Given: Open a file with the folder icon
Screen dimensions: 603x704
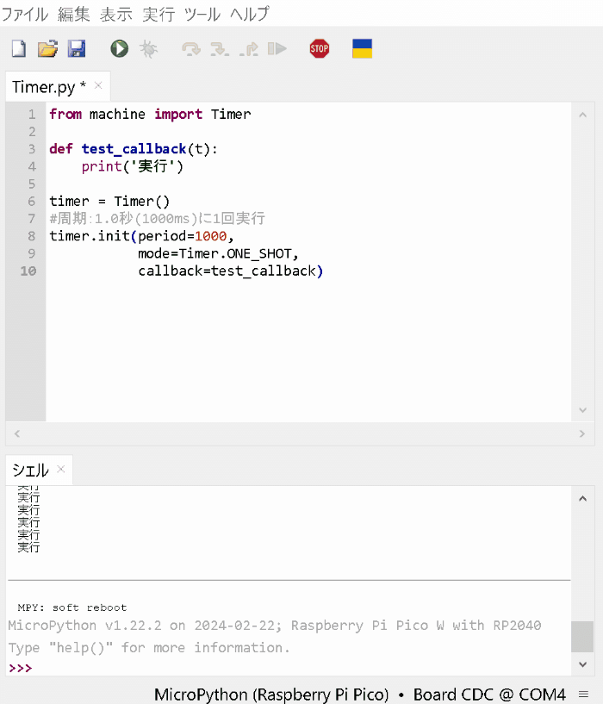Looking at the screenshot, I should click(x=47, y=49).
